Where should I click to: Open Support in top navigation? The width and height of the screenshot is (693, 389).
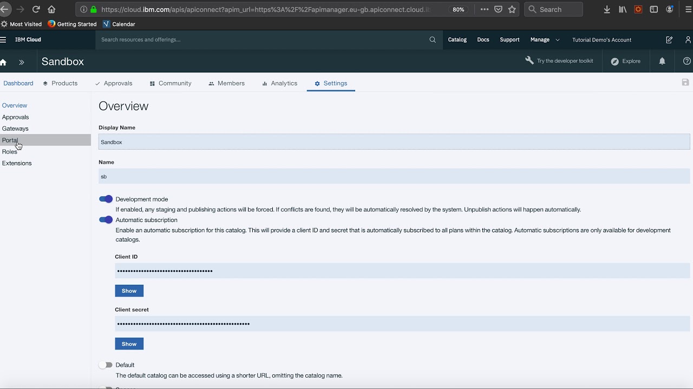click(x=509, y=39)
